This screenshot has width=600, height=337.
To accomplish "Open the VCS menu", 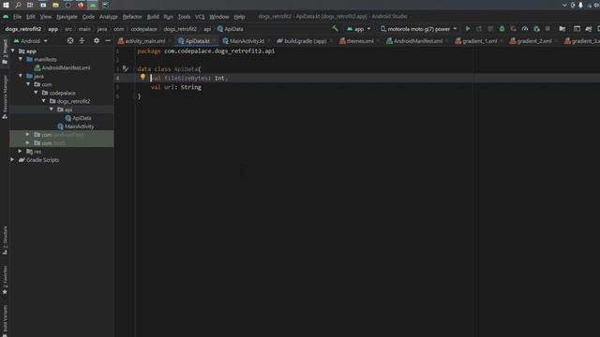I will (200, 17).
